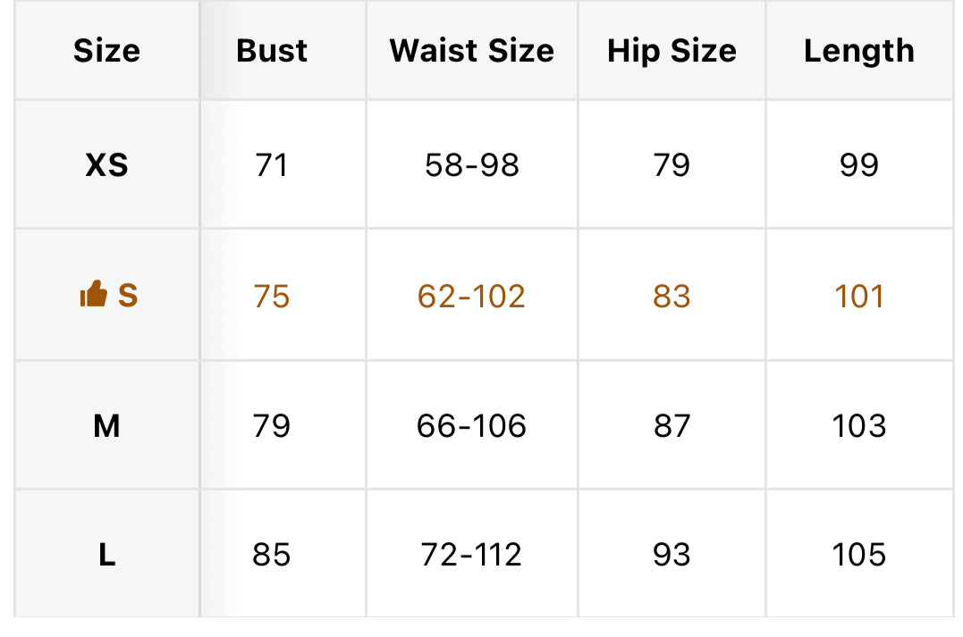Viewport: 963px width, 637px height.
Task: Click the Length column header
Action: pos(859,51)
